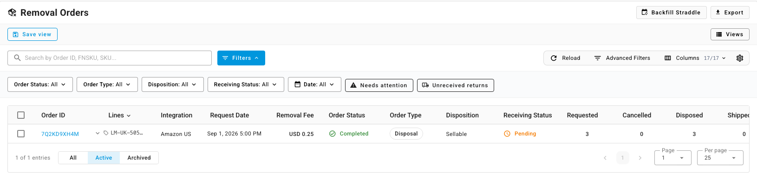Click the SKU tag icon in row
The width and height of the screenshot is (757, 174).
106,133
